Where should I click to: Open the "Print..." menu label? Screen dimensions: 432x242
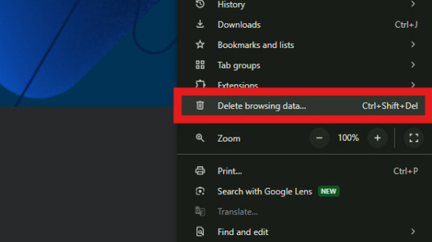pos(230,171)
